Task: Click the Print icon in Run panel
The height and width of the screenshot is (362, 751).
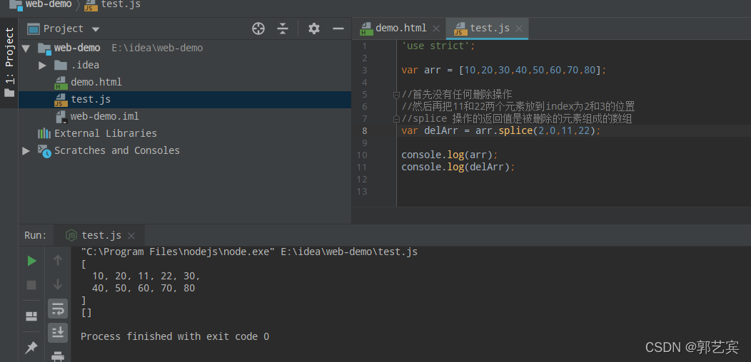Action: (58, 356)
